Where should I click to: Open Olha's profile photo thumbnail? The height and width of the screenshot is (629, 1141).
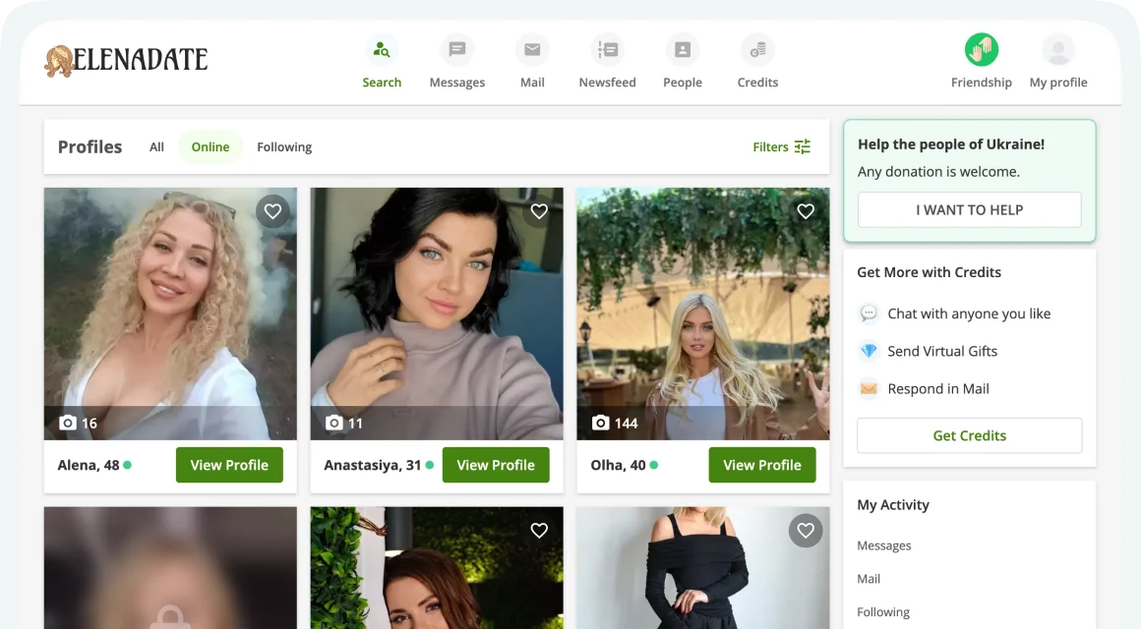[702, 314]
